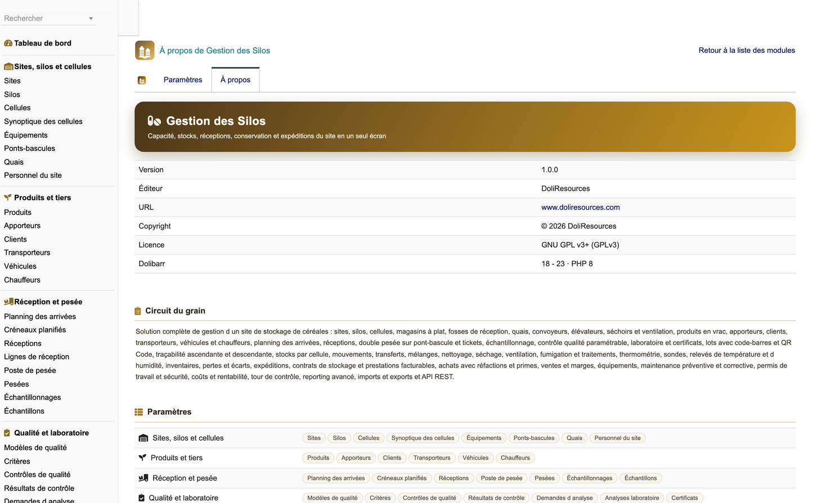Open the Rechercher dropdown arrow
813x503 pixels.
click(x=91, y=19)
